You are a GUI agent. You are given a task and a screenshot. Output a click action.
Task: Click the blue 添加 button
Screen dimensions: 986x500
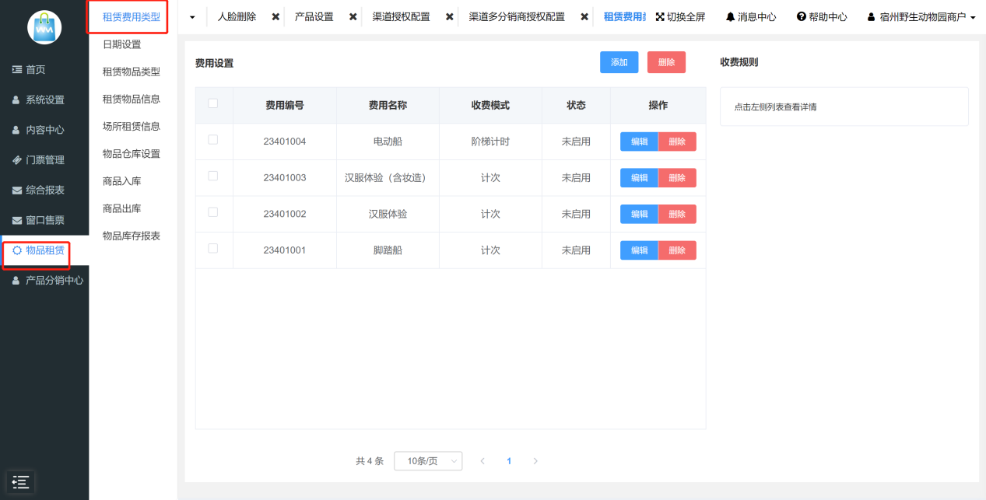(619, 62)
